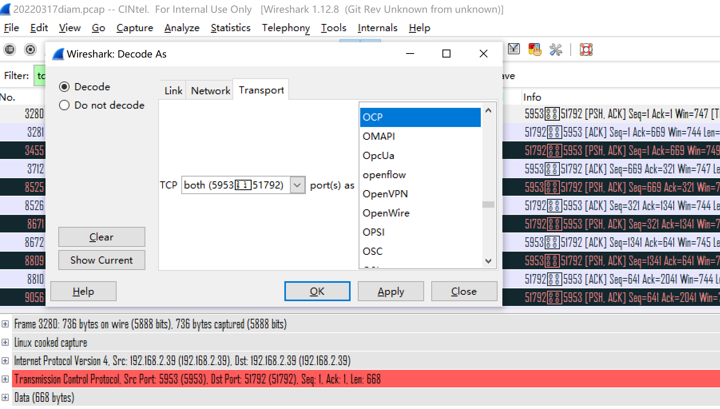720x409 pixels.
Task: Select OMAPI in protocol list
Action: 420,136
